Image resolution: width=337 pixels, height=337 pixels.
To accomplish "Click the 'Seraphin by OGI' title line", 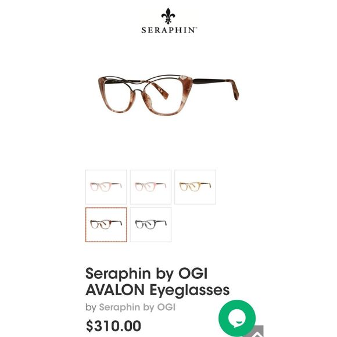I will click(146, 274).
